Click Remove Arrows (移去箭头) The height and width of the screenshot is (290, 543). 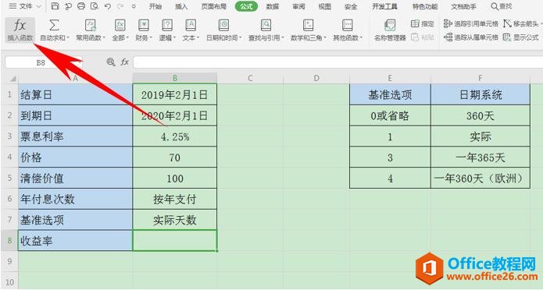pyautogui.click(x=522, y=23)
